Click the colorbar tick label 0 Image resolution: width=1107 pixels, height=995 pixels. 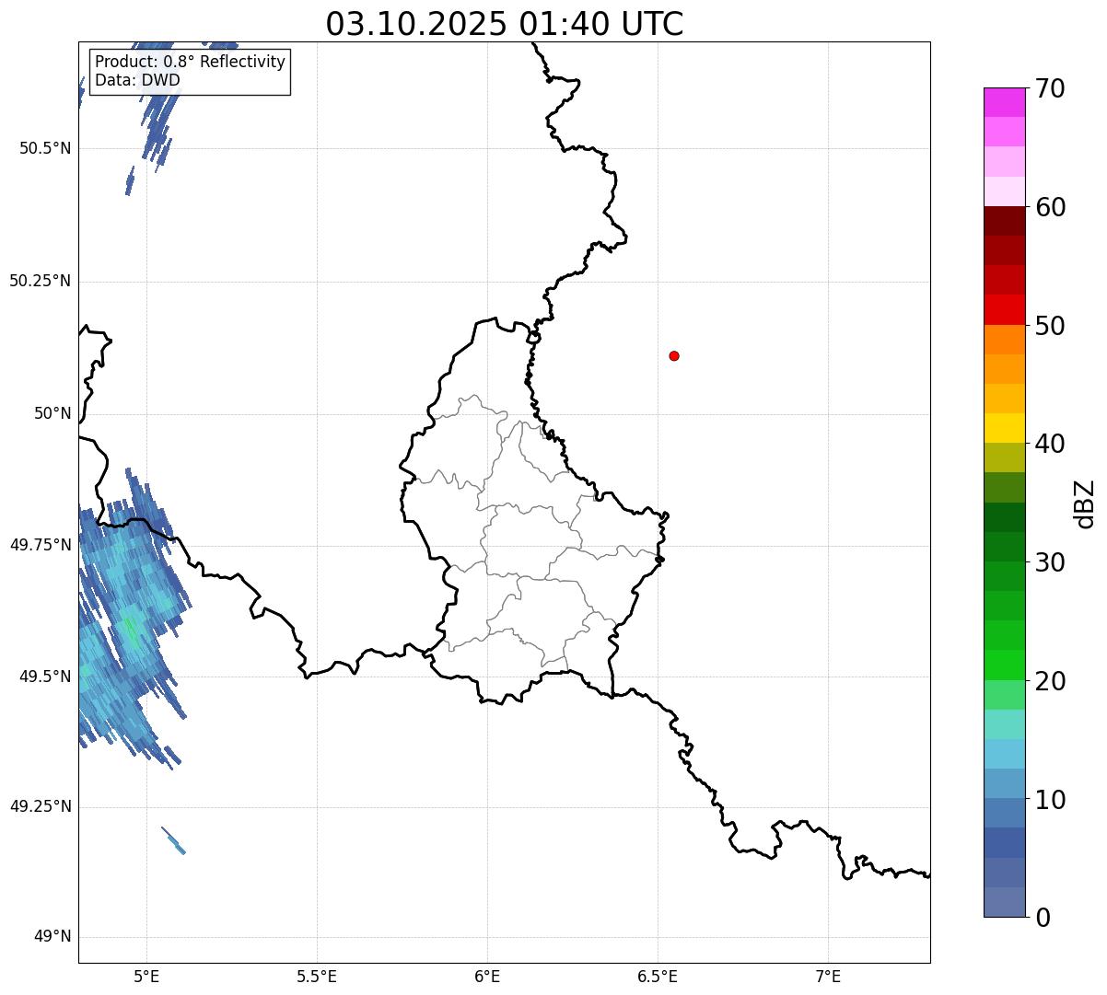point(1043,918)
